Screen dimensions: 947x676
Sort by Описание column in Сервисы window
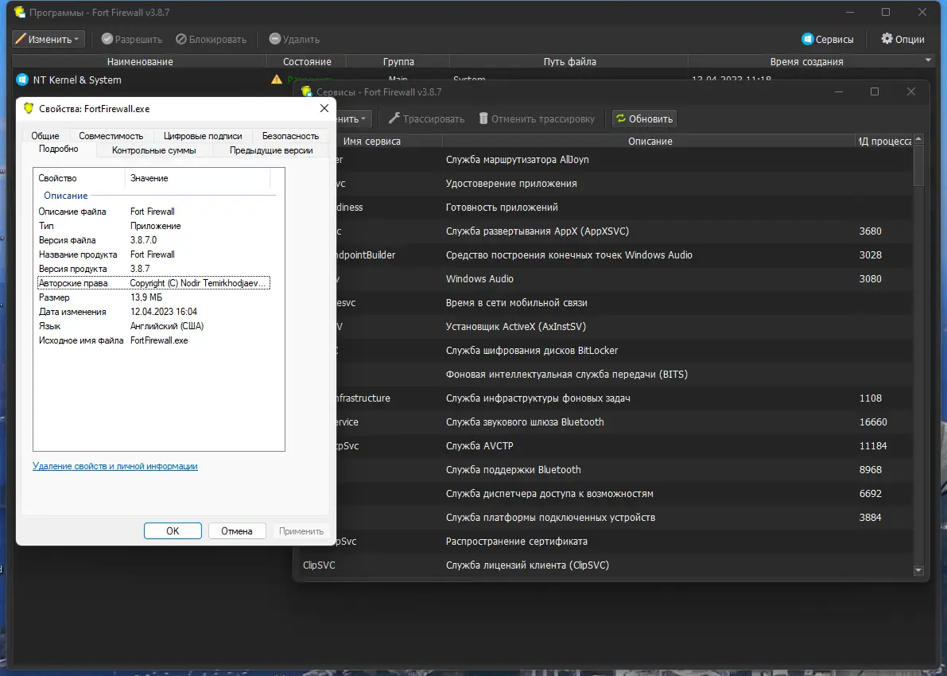tap(650, 142)
